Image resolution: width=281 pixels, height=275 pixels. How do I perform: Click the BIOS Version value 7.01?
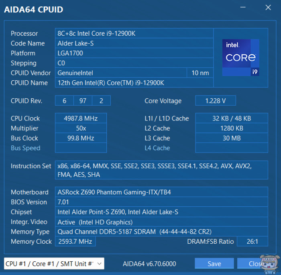coord(161,202)
